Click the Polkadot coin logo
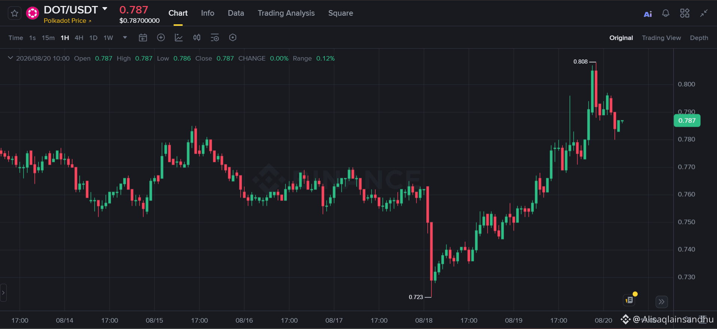Screen dimensions: 717x329 click(33, 13)
